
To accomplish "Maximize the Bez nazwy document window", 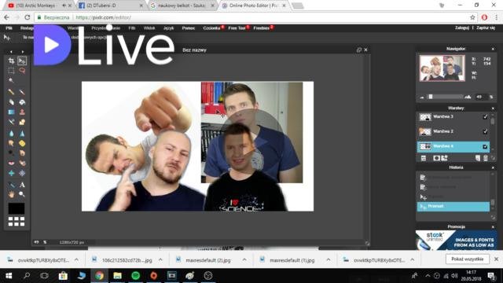I will (x=359, y=50).
